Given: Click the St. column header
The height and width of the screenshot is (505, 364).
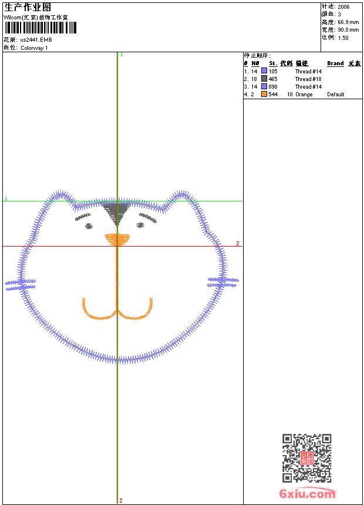Looking at the screenshot, I should 273,63.
